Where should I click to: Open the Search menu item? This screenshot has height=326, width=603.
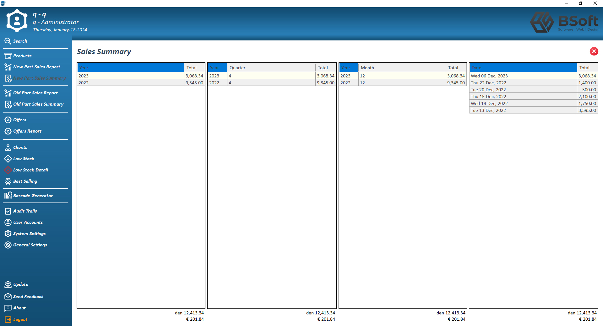(x=20, y=41)
